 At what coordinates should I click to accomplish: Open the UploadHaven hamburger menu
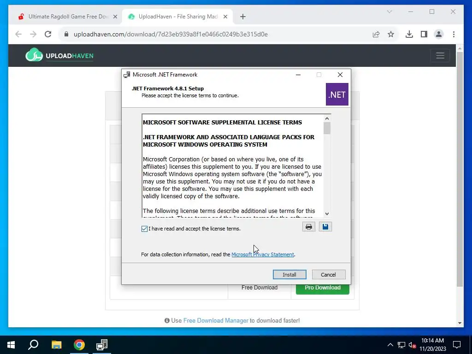click(440, 56)
